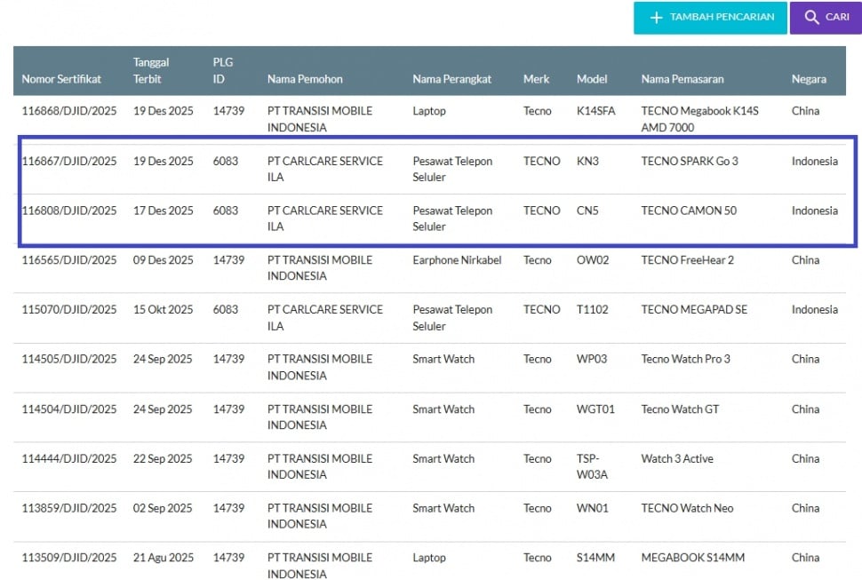Click the Nama Pemohon column header
This screenshot has height=580, width=862.
coord(305,79)
